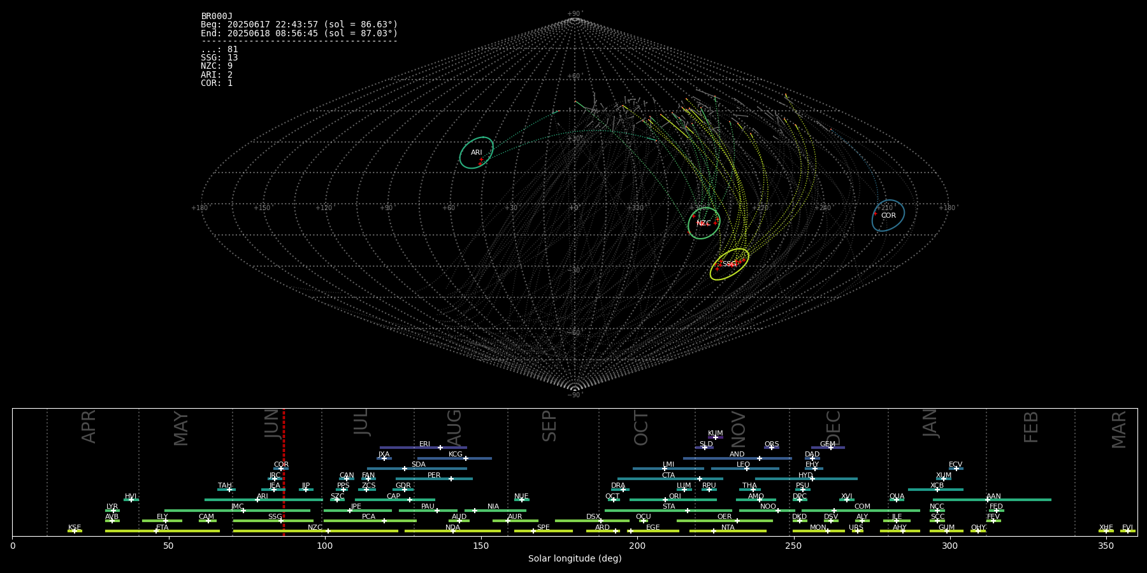Click the AUR shower bar on the timeline
This screenshot has height=573, width=1147.
pos(515,521)
